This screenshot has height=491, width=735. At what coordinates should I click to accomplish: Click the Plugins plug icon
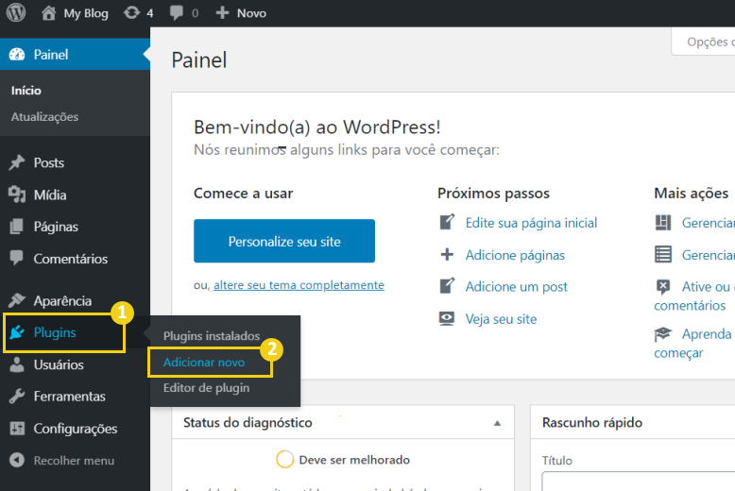coord(17,332)
